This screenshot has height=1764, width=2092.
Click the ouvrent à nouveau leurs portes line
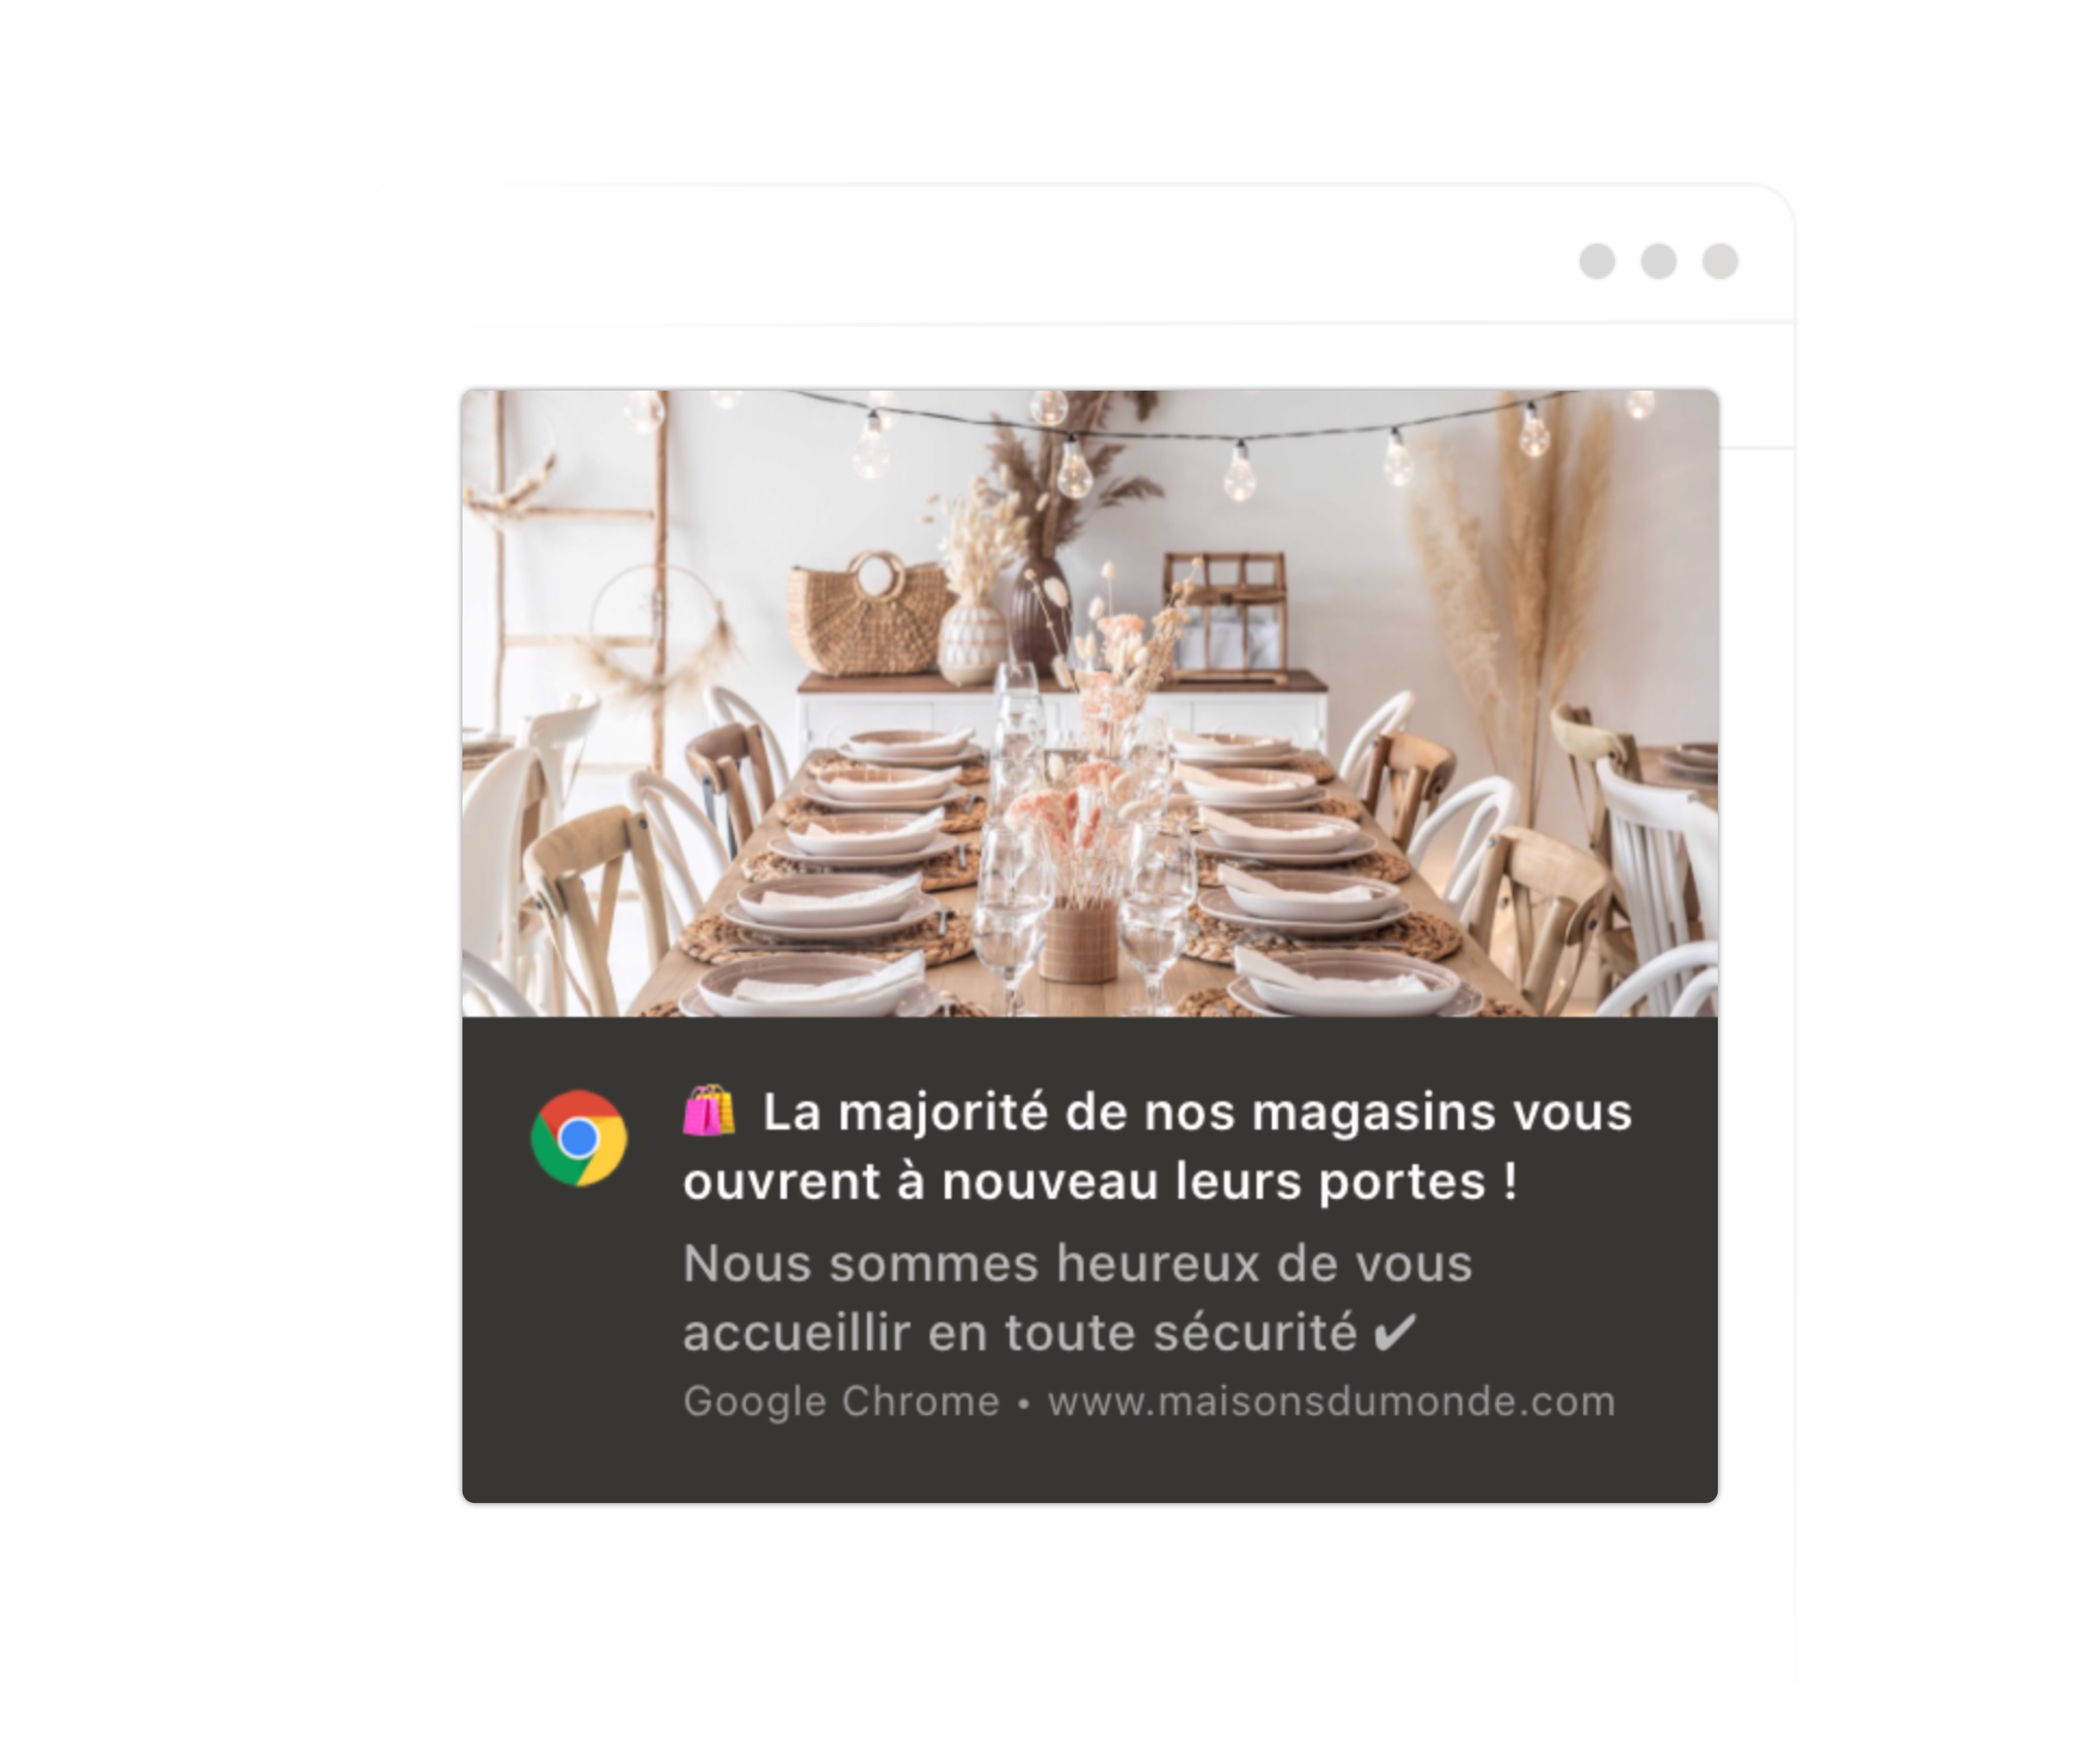point(1100,1181)
